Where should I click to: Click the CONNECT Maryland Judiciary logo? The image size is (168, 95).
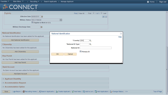pyautogui.click(x=19, y=7)
